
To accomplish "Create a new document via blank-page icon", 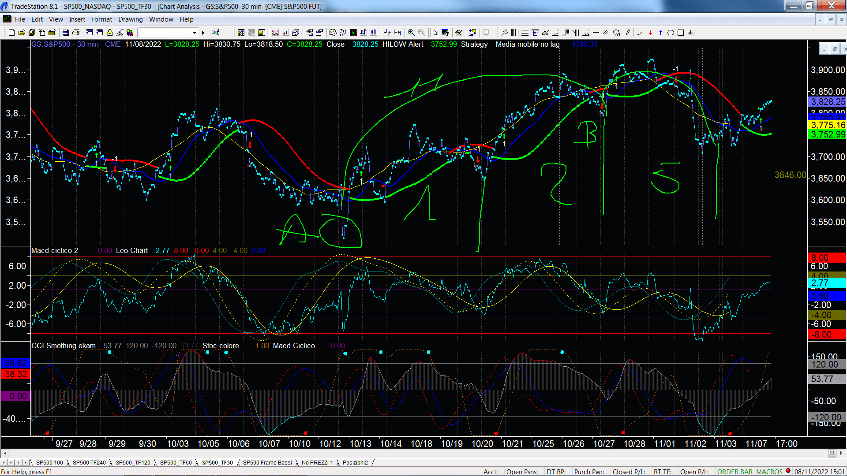I will (11, 33).
